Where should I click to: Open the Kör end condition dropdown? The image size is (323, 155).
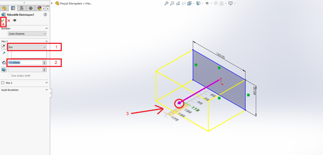tap(27, 47)
